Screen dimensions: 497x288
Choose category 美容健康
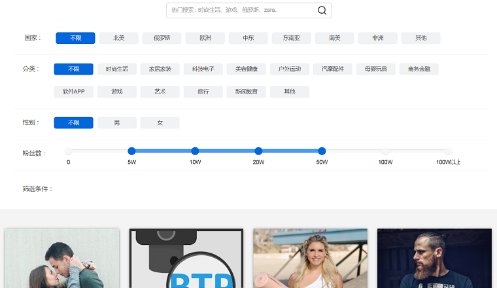point(247,69)
